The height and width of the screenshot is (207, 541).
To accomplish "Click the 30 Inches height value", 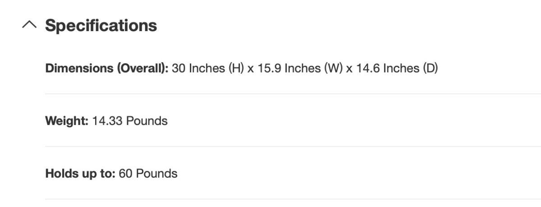I will click(x=200, y=69).
